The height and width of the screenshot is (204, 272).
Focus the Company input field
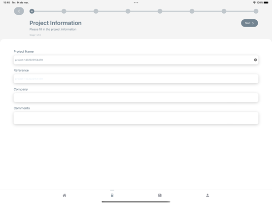click(136, 98)
